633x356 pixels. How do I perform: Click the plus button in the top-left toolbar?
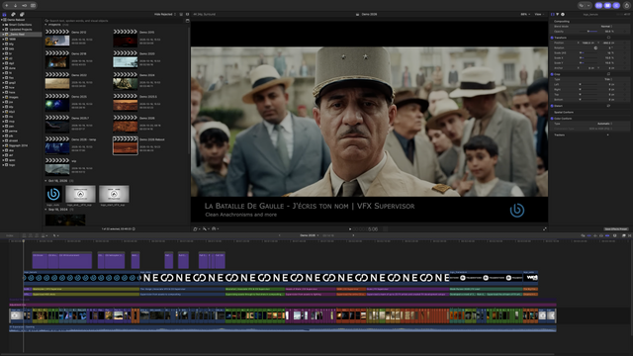point(7,5)
